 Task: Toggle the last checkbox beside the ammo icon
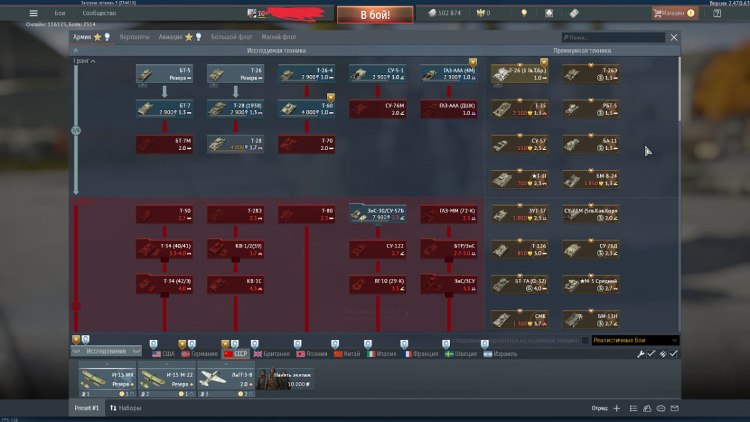(673, 354)
